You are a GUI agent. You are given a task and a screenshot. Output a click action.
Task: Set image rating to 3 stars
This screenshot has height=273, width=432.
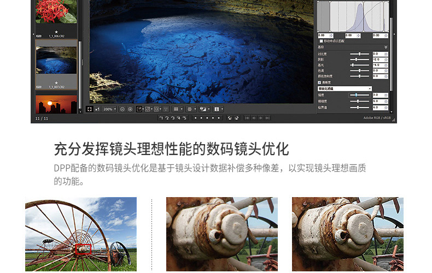[207, 118]
